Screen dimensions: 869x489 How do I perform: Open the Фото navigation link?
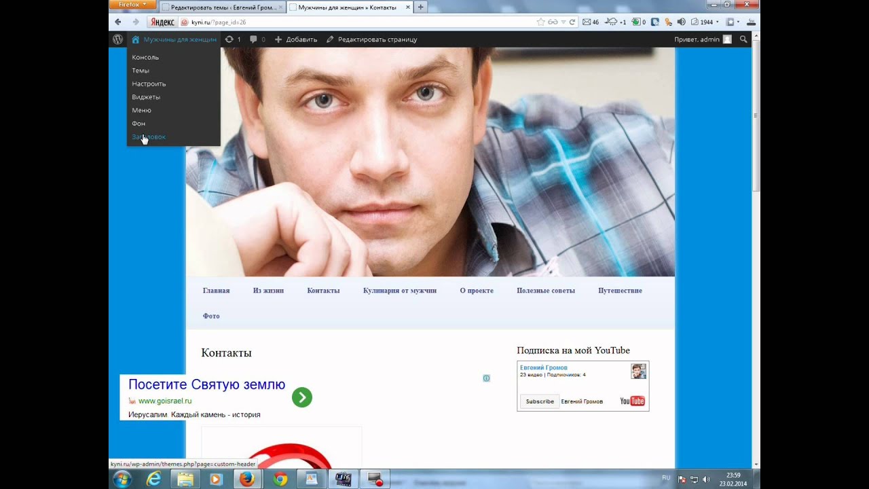pyautogui.click(x=211, y=316)
